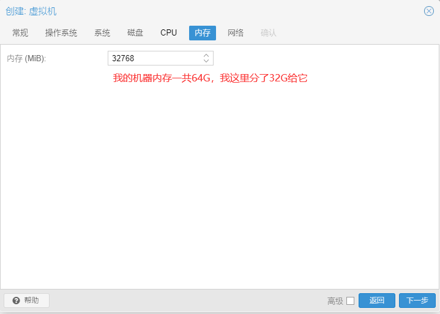Decrease memory value with down arrow

pos(206,61)
